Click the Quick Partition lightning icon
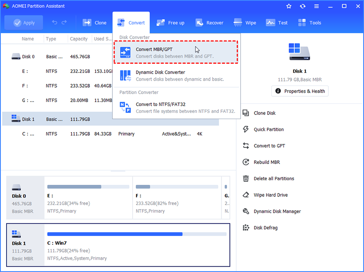This screenshot has height=272, width=364. click(x=246, y=129)
